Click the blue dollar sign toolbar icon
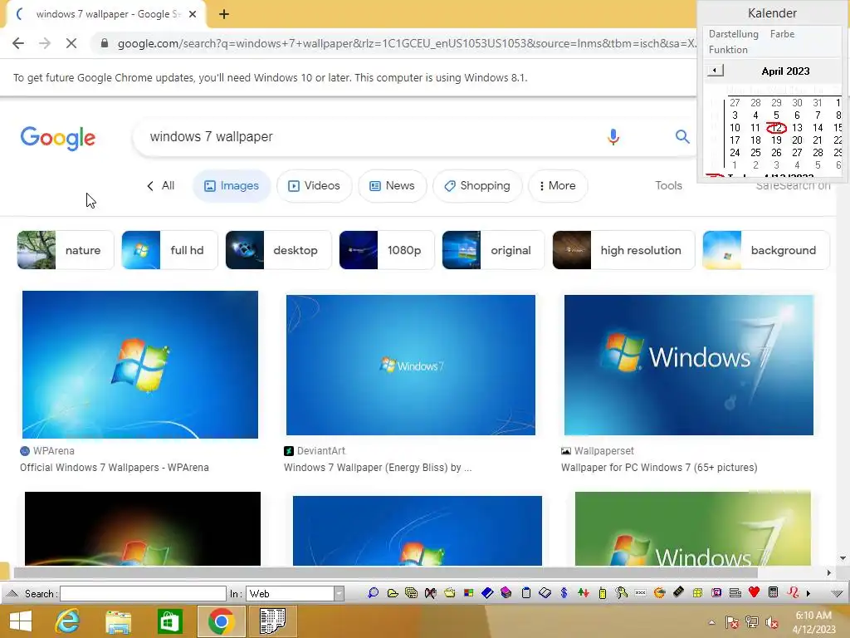850x638 pixels. click(564, 593)
